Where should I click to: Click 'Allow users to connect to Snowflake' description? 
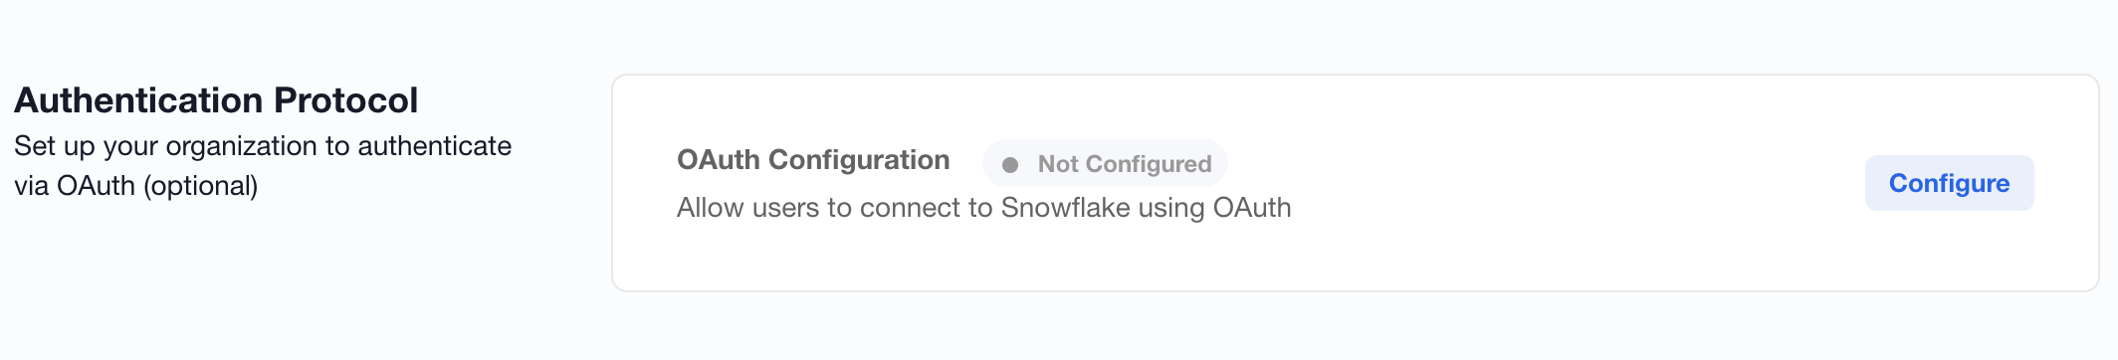click(983, 208)
